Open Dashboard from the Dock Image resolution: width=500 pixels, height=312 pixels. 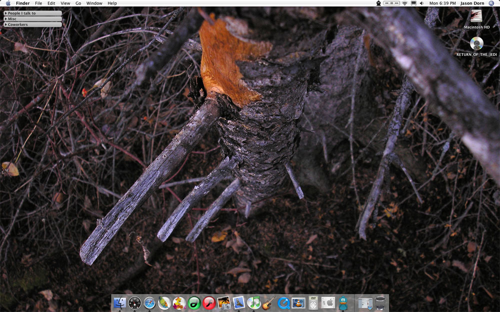click(135, 302)
